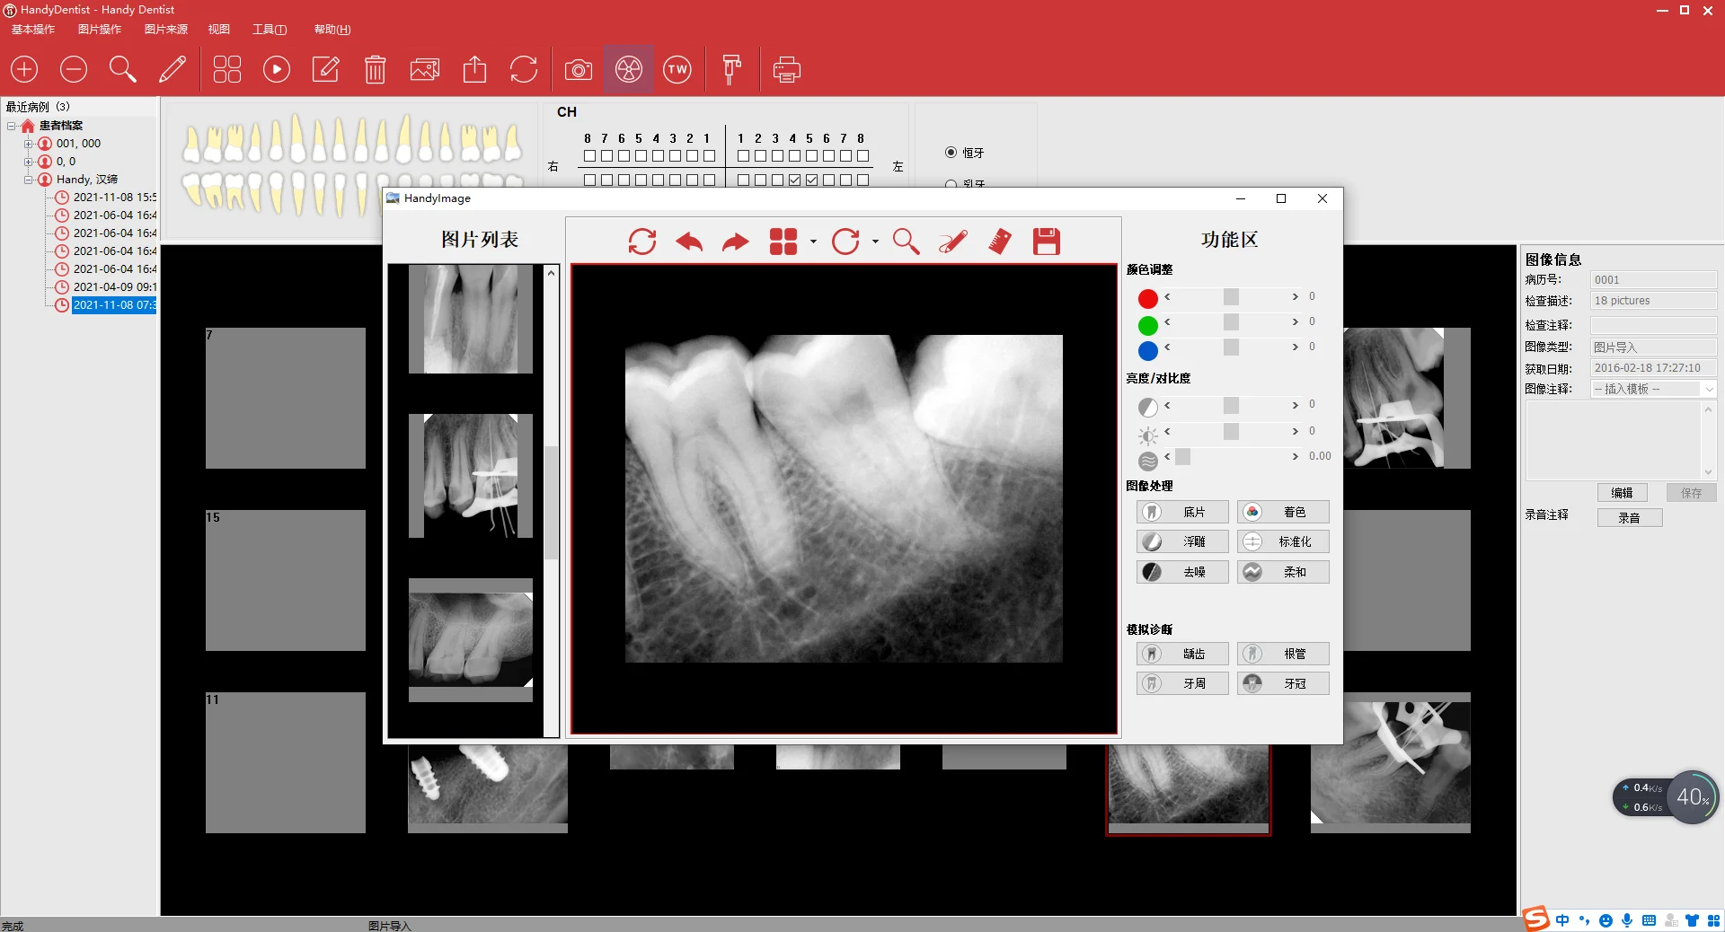Screen dimensions: 1725x932
Task: Uncheck lower left tooth 5 checkbox
Action: point(811,180)
